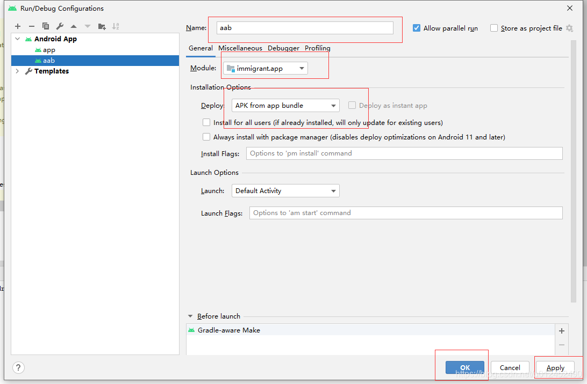The height and width of the screenshot is (384, 587).
Task: Click the Cancel button
Action: (510, 367)
